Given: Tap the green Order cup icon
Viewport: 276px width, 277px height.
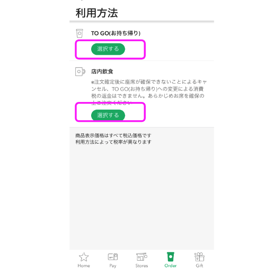Looking at the screenshot, I should pyautogui.click(x=170, y=257).
